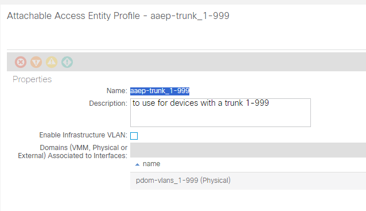Click the orange major faults icon
The height and width of the screenshot is (211, 366).
click(x=36, y=62)
